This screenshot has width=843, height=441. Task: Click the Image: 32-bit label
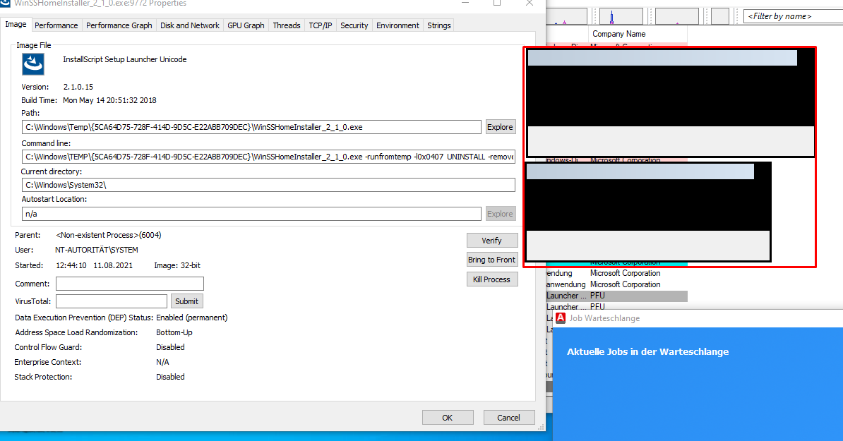[177, 266]
